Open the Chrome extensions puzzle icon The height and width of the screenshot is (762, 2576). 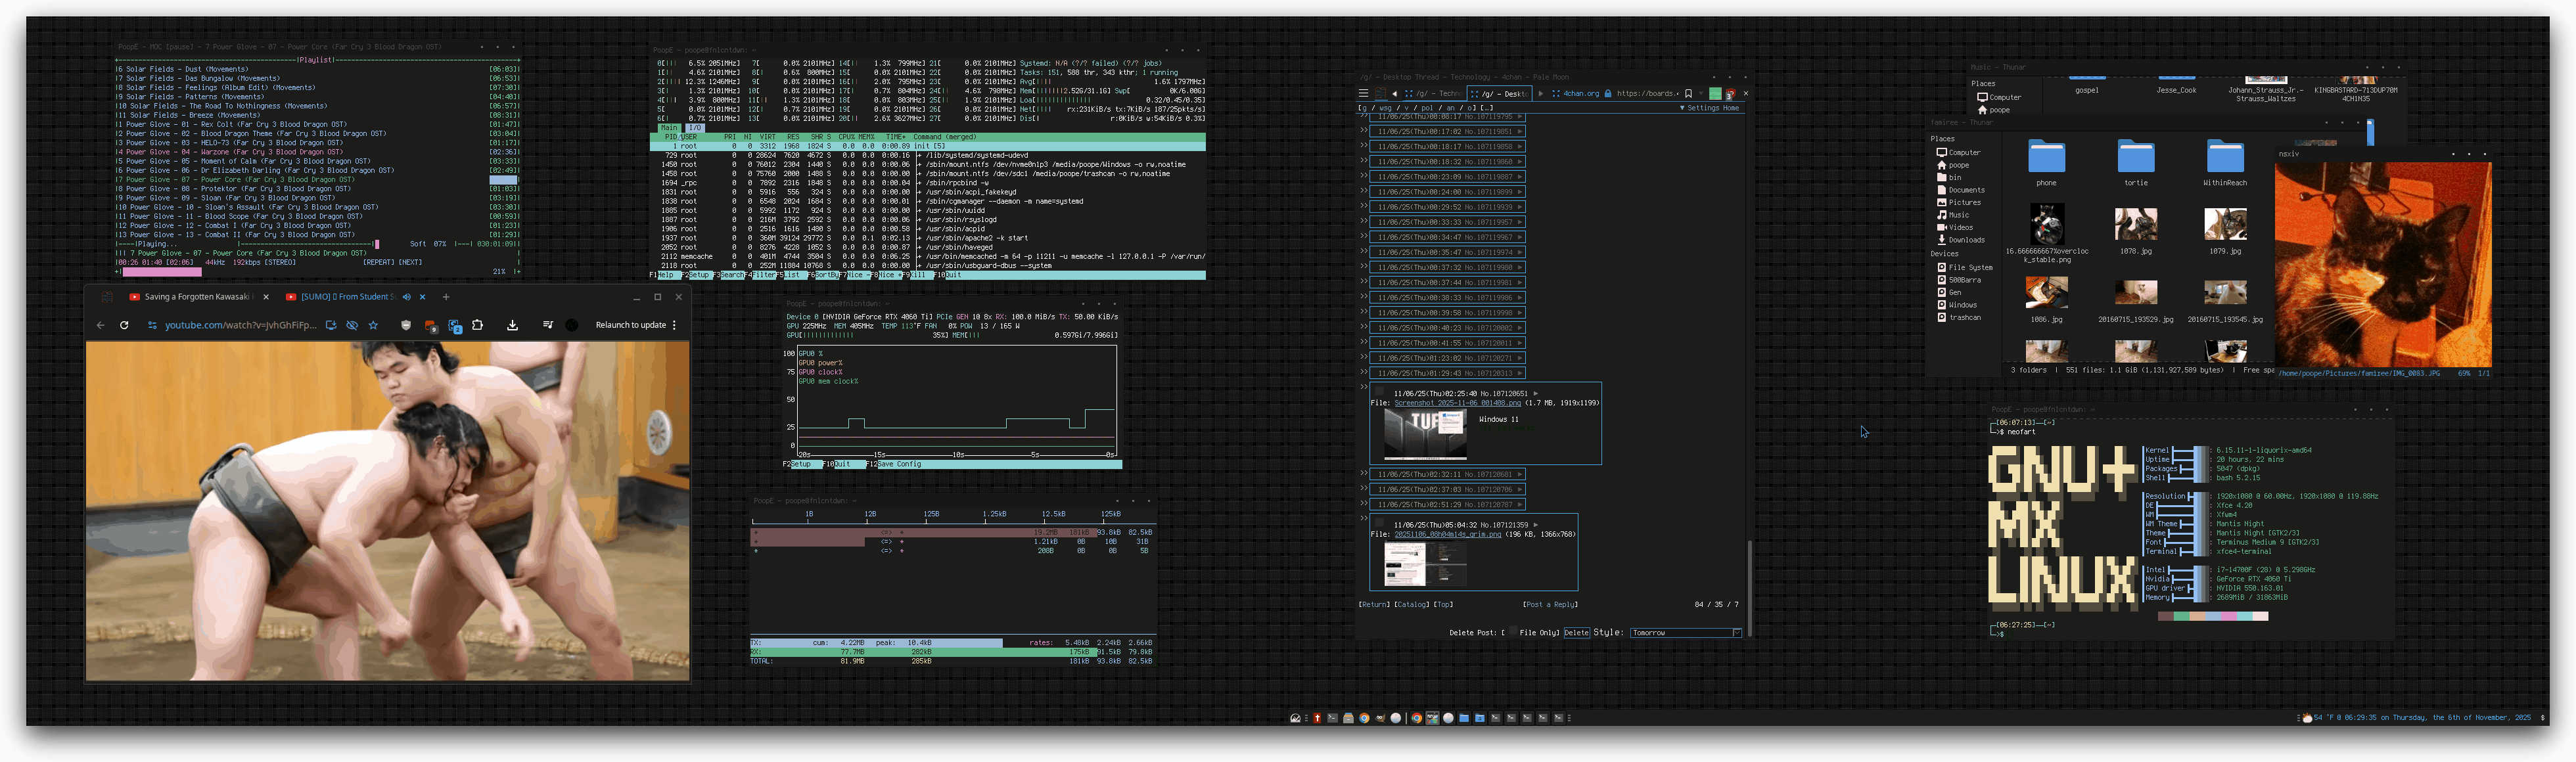pyautogui.click(x=477, y=325)
